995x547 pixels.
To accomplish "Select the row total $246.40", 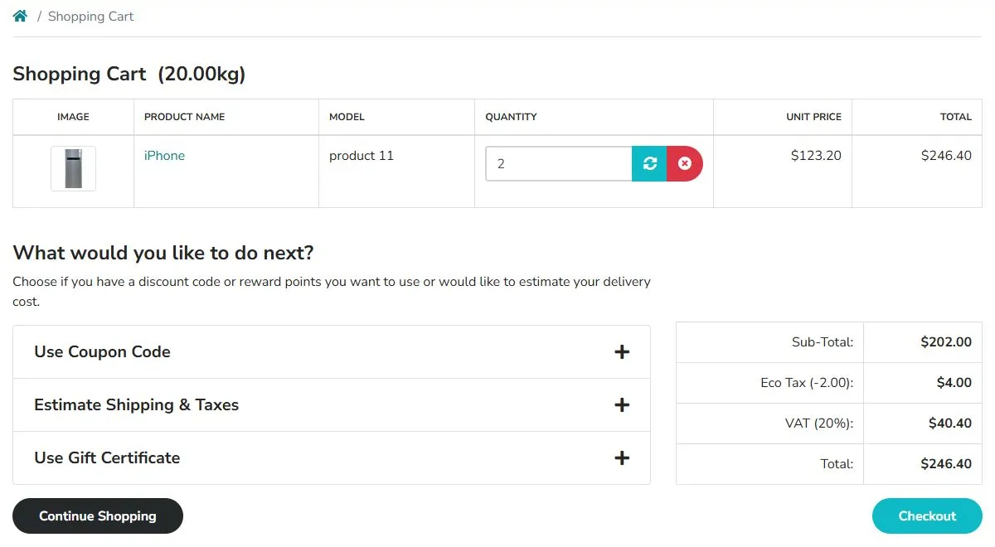I will pyautogui.click(x=946, y=156).
